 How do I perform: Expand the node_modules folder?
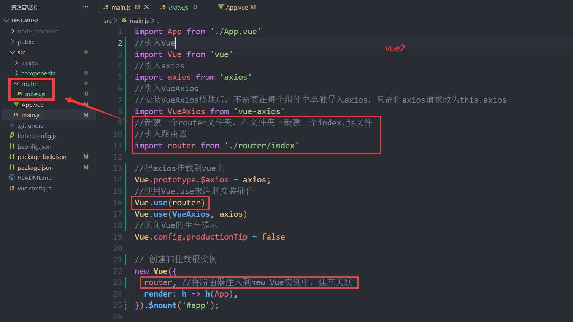pyautogui.click(x=13, y=31)
